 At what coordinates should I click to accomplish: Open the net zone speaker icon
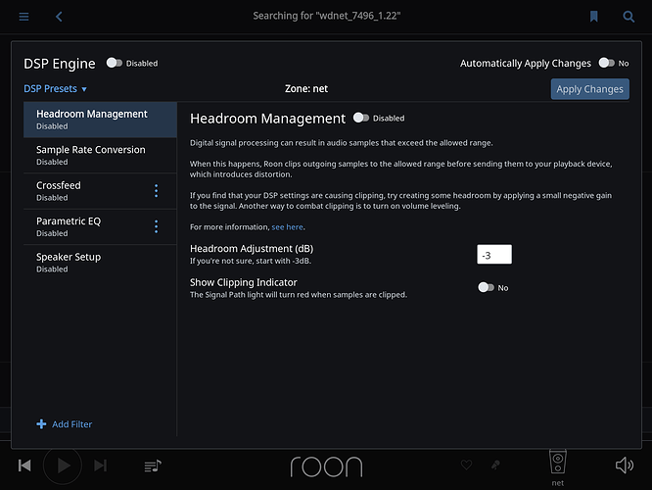(x=558, y=462)
